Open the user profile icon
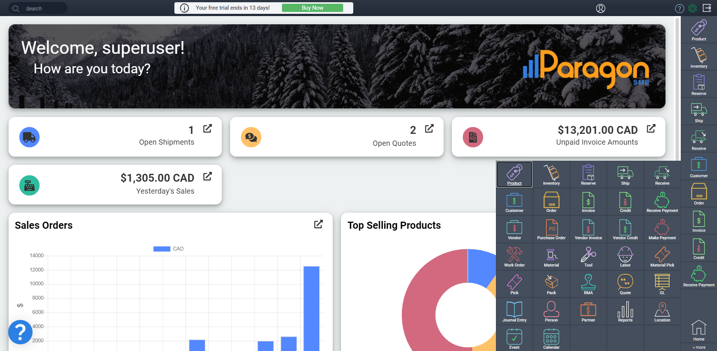Screen dimensions: 717x351 [x=600, y=8]
